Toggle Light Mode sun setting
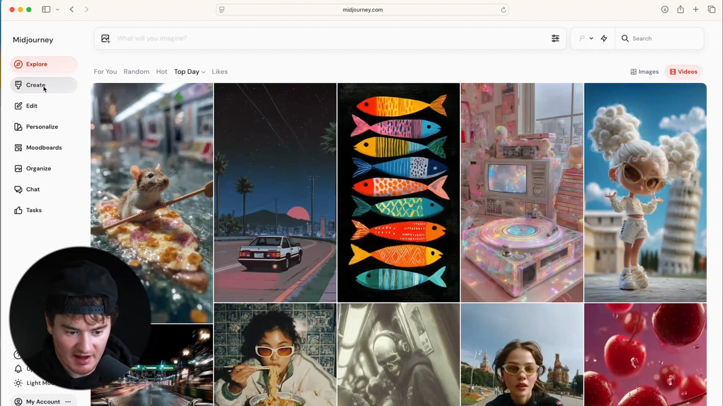 pos(18,383)
